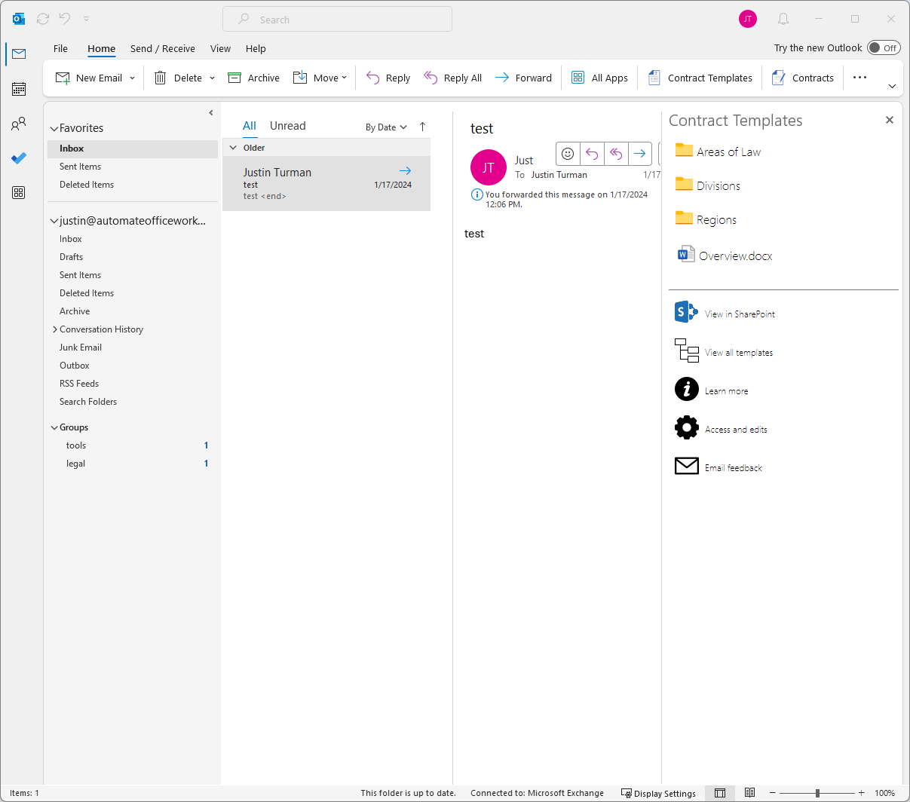Click the Reply All button in the ribbon
This screenshot has width=910, height=802.
453,78
